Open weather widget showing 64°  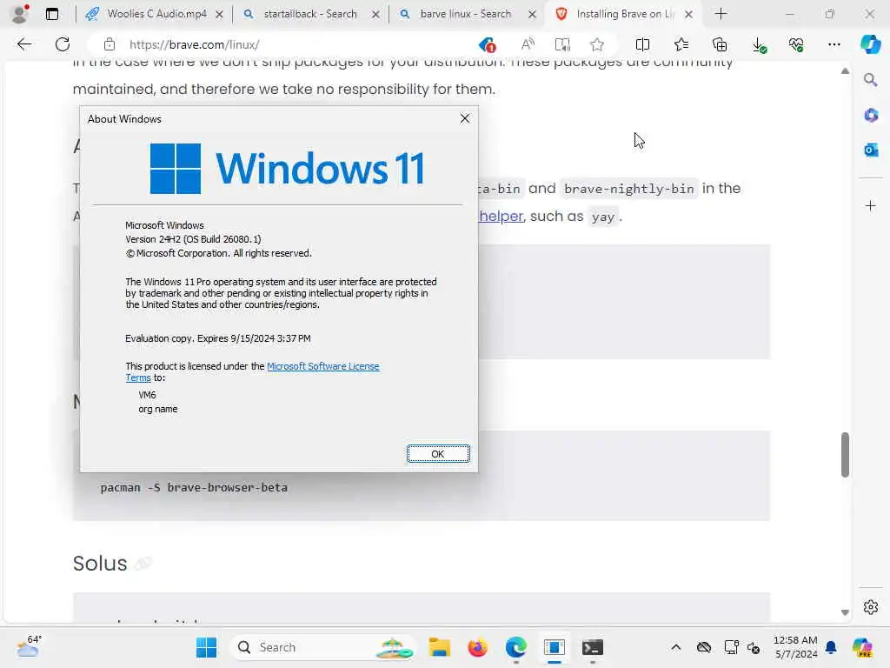pos(29,646)
